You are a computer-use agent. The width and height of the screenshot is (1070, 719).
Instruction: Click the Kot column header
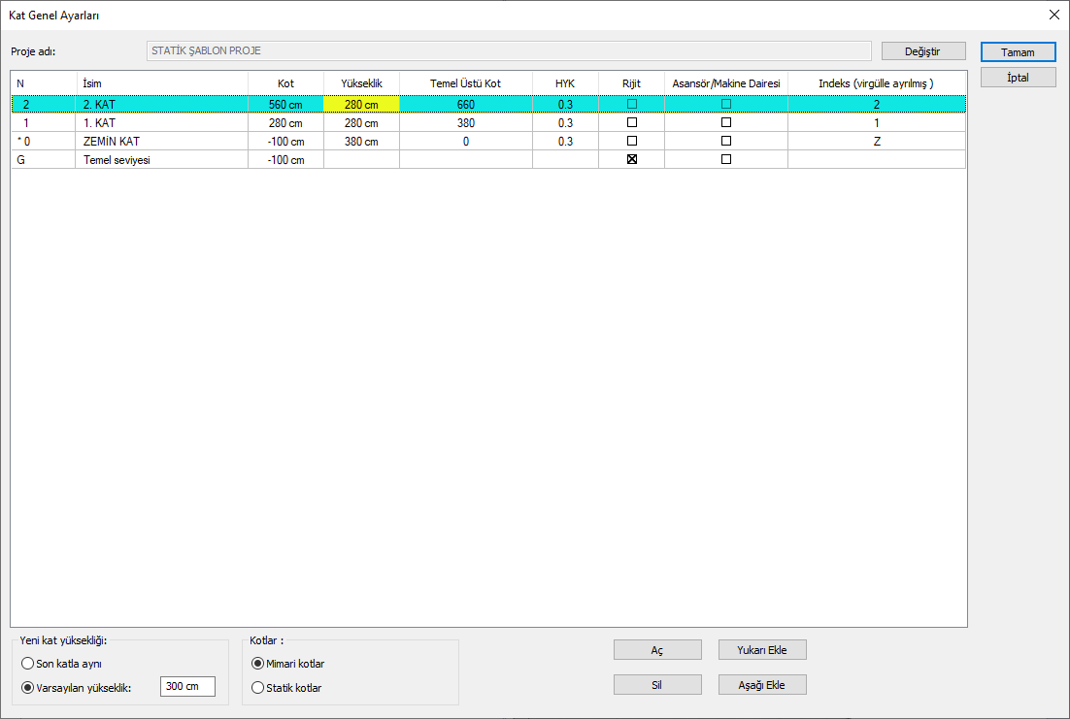coord(285,83)
